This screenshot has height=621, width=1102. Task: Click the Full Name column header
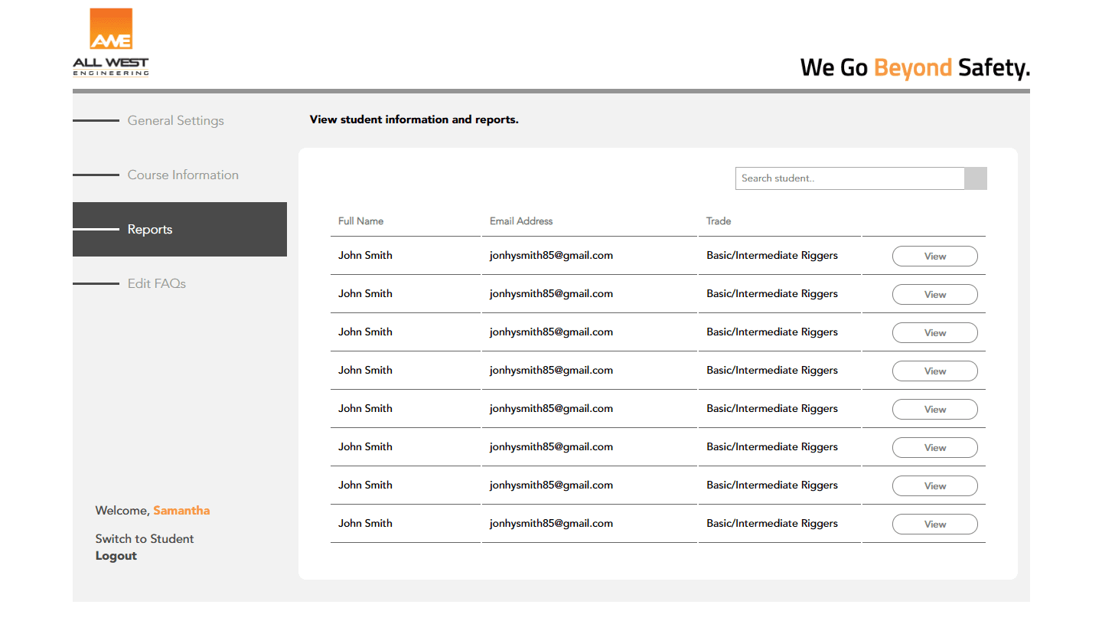point(360,221)
